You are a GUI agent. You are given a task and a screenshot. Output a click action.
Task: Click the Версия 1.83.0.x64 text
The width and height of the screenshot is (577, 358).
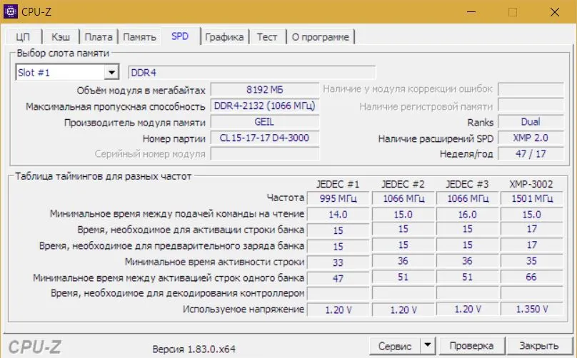[194, 349]
